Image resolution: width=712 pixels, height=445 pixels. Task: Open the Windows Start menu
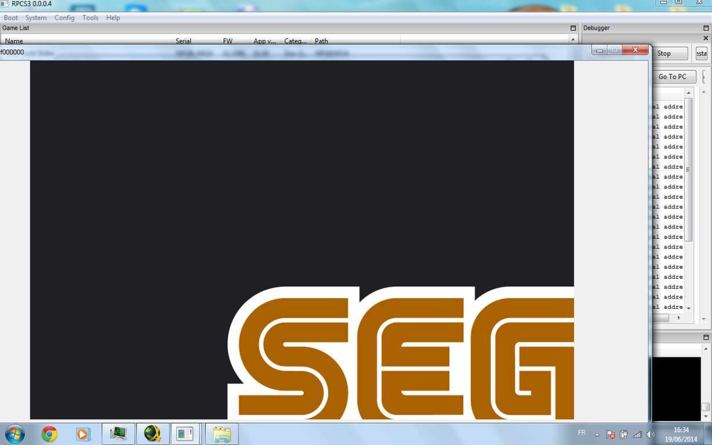point(14,434)
